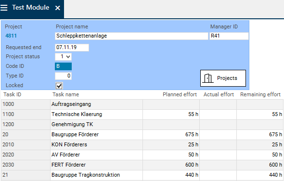The image size is (284, 181).
Task: Select Task ID 2010 cell
Action: coord(26,145)
